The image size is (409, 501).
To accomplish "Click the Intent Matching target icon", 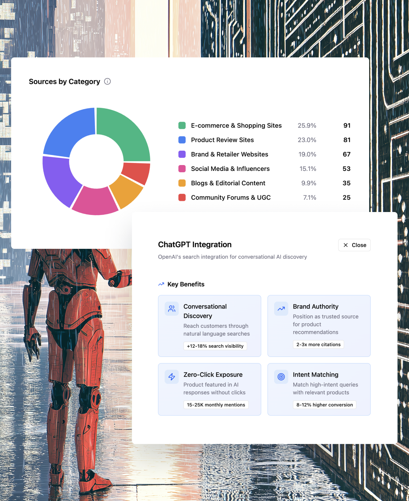I will (281, 377).
